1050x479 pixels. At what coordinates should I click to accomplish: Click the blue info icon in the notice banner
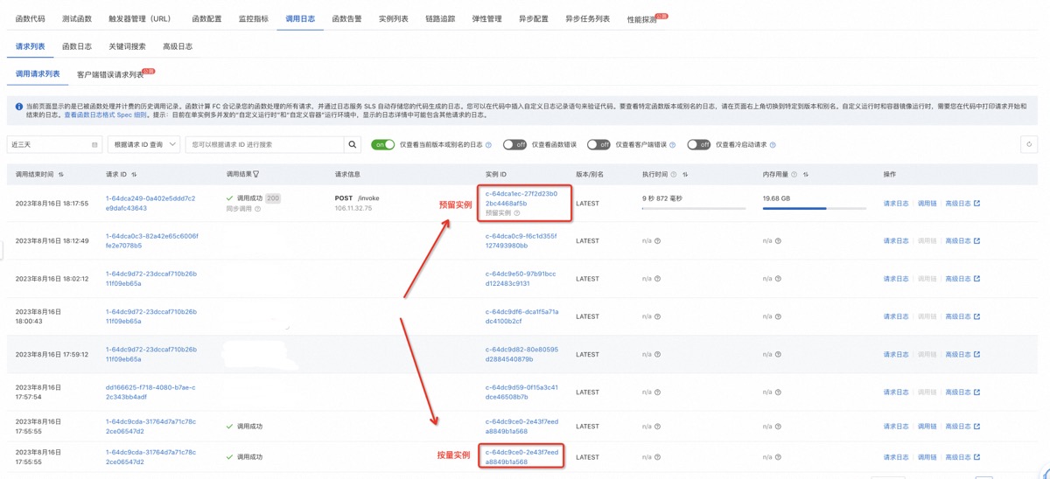(x=19, y=107)
